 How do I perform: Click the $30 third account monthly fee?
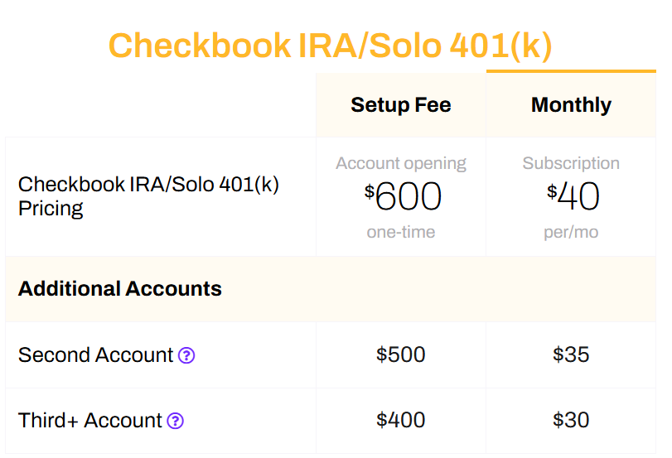click(x=571, y=420)
